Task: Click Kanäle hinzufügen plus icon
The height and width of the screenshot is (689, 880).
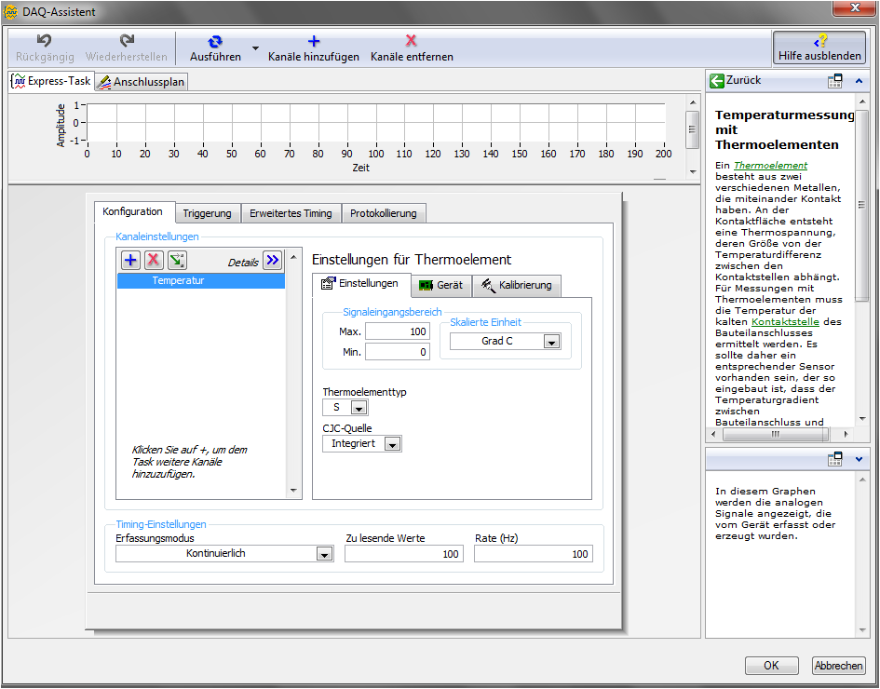Action: (x=314, y=41)
